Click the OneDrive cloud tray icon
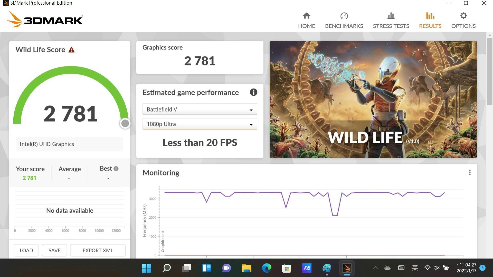 [x=387, y=268]
